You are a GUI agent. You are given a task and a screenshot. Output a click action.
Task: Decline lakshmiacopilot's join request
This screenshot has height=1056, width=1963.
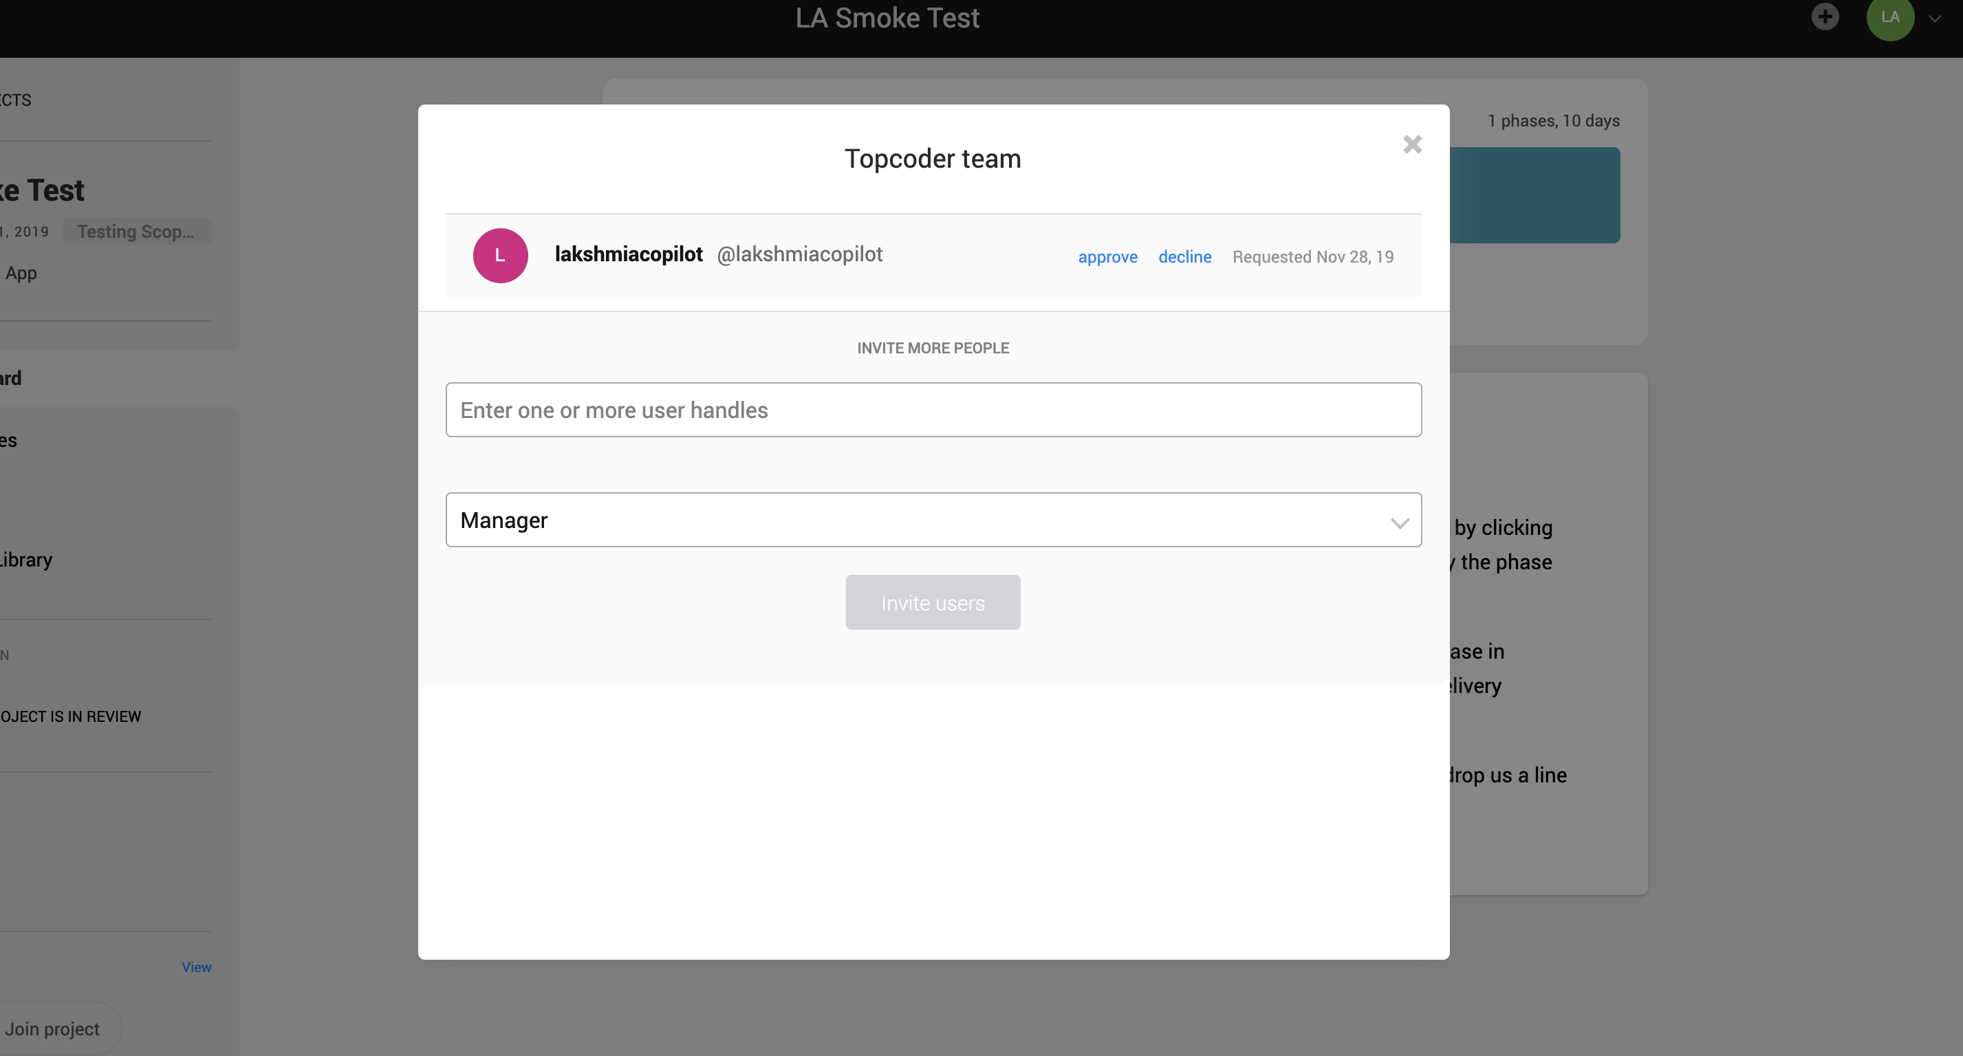tap(1184, 256)
